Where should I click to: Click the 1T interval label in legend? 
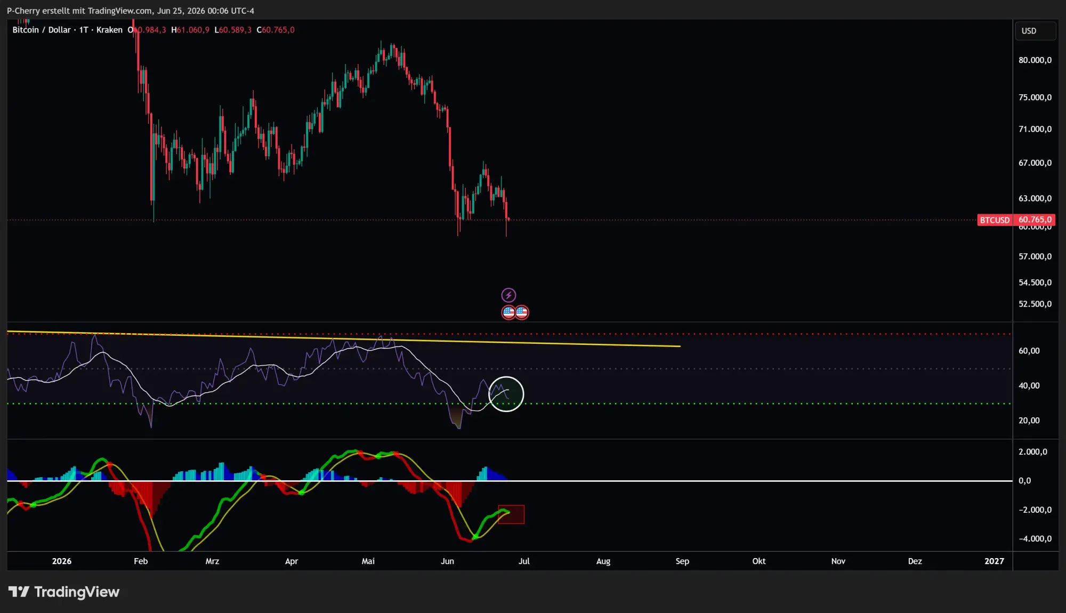(84, 30)
